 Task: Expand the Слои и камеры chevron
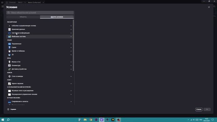[71, 76]
